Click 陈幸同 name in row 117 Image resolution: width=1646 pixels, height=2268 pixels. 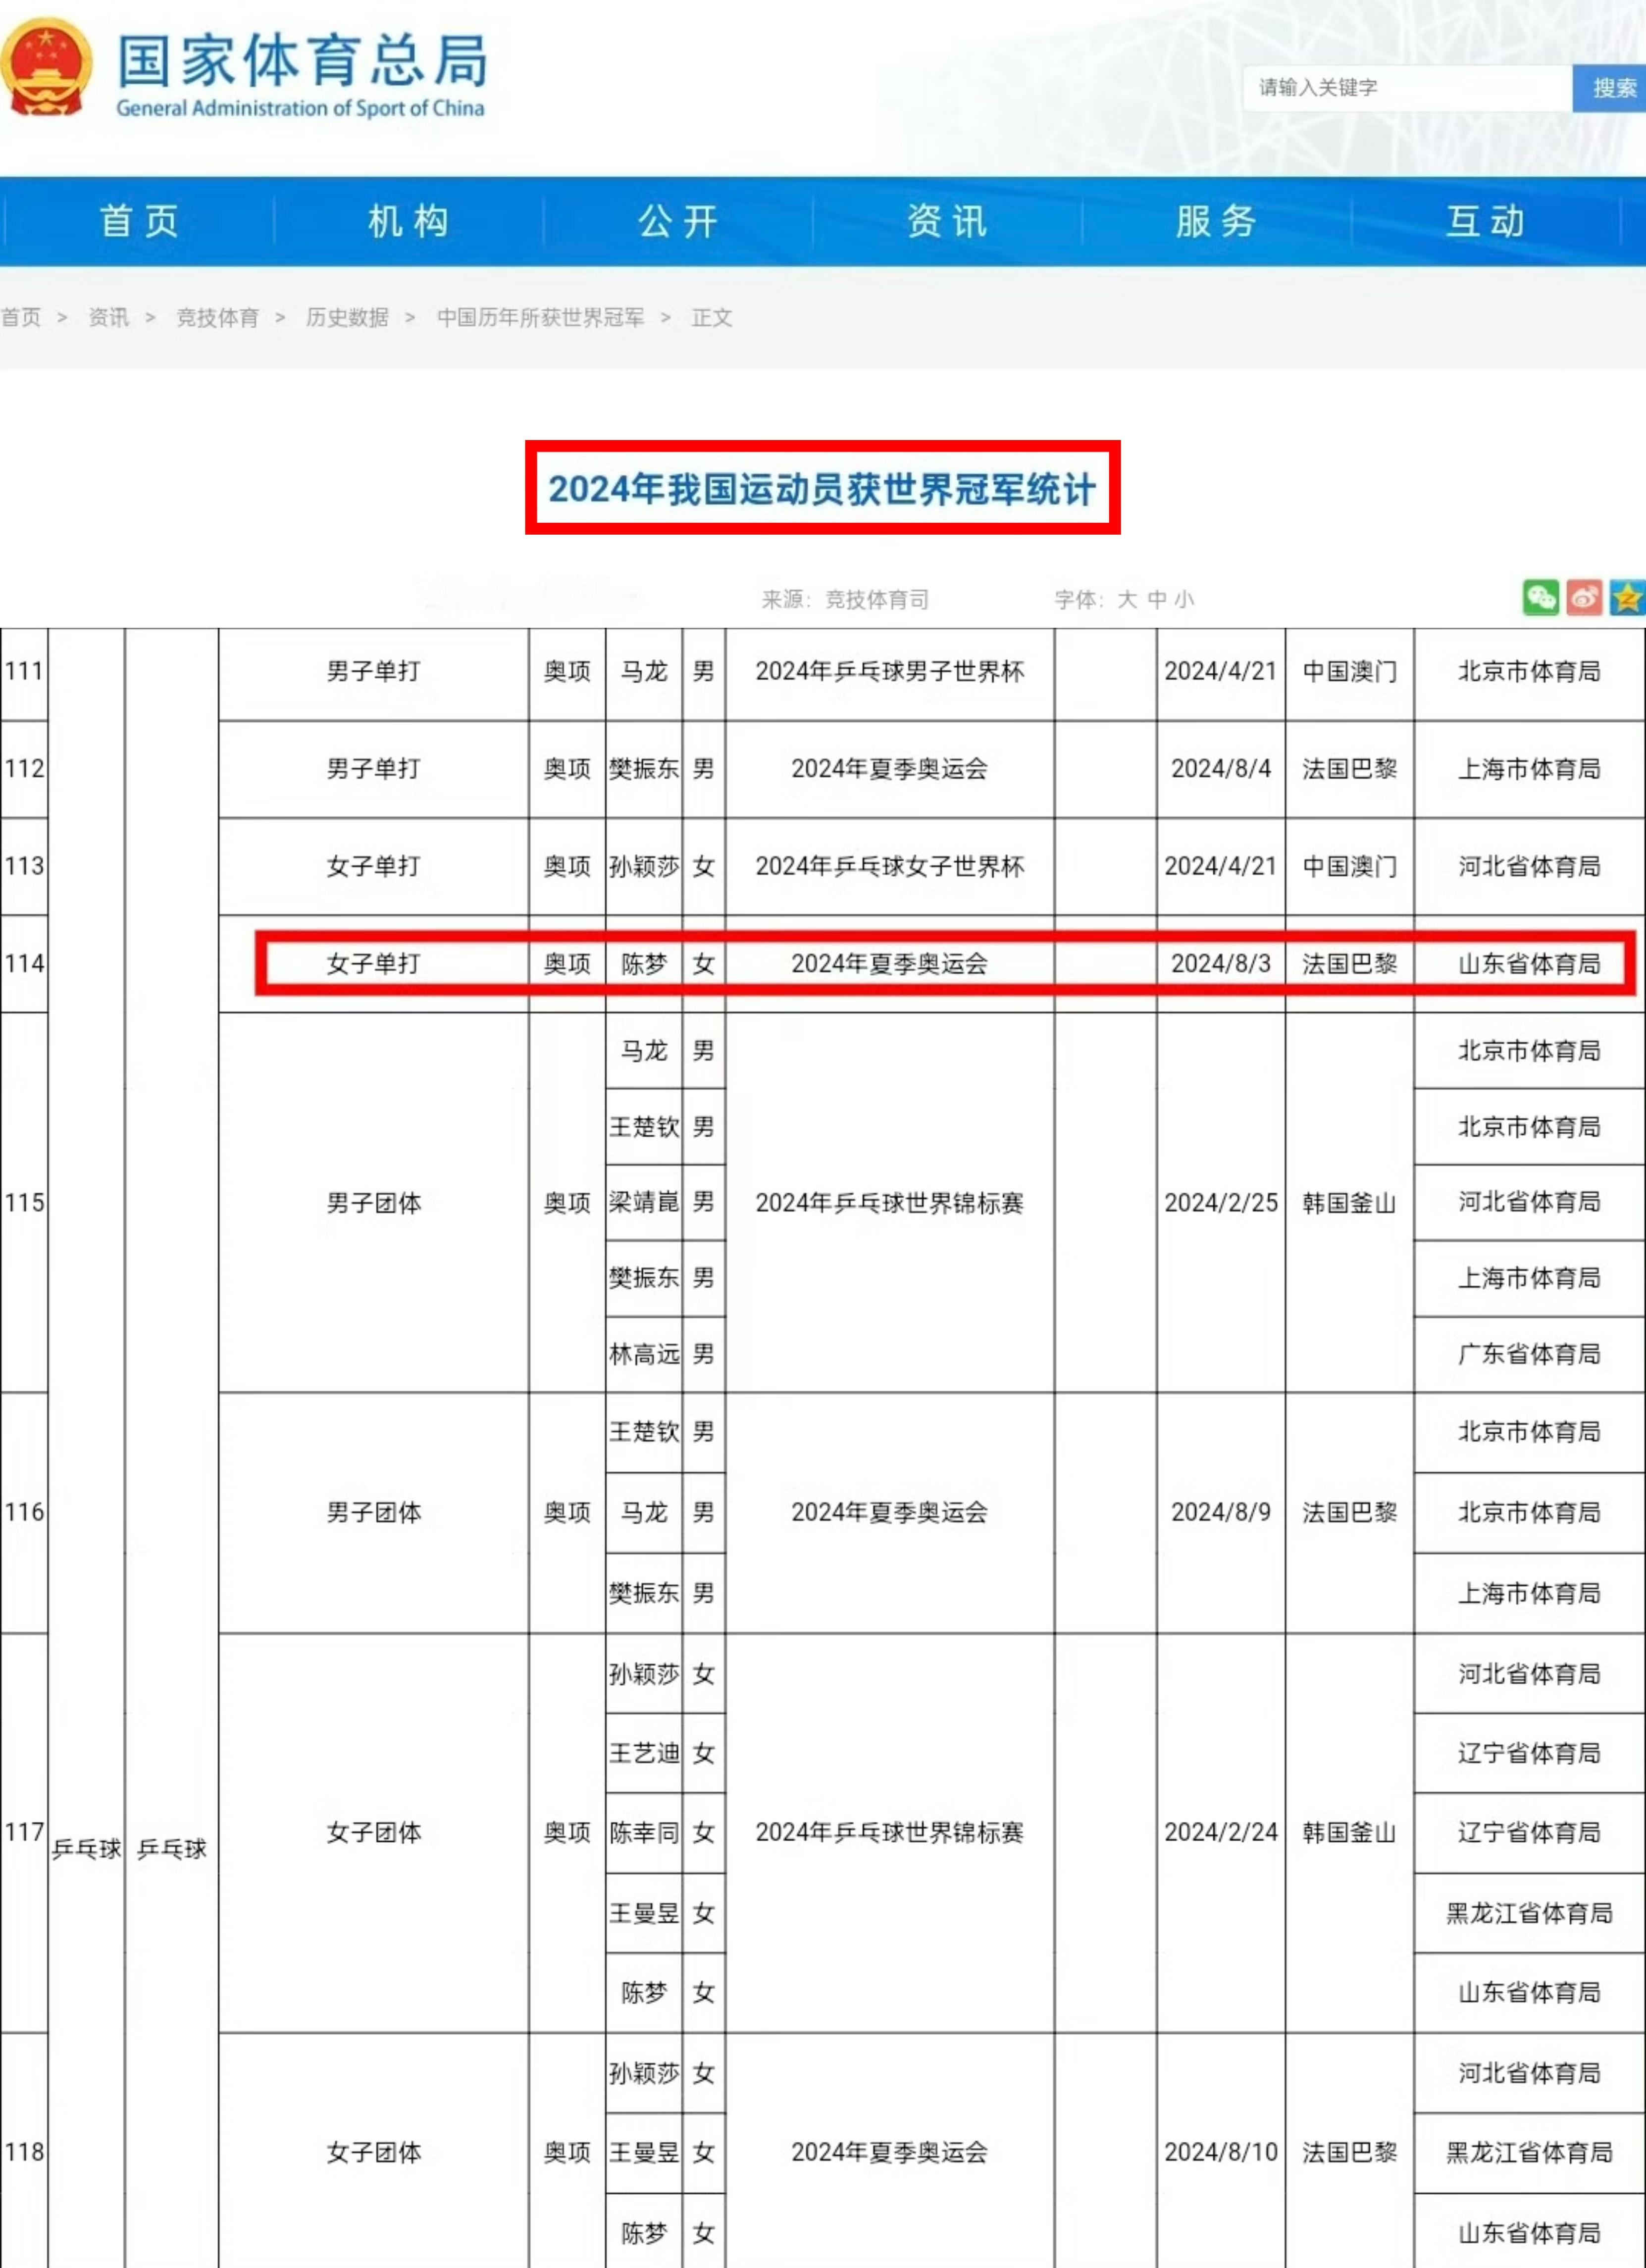click(644, 1832)
